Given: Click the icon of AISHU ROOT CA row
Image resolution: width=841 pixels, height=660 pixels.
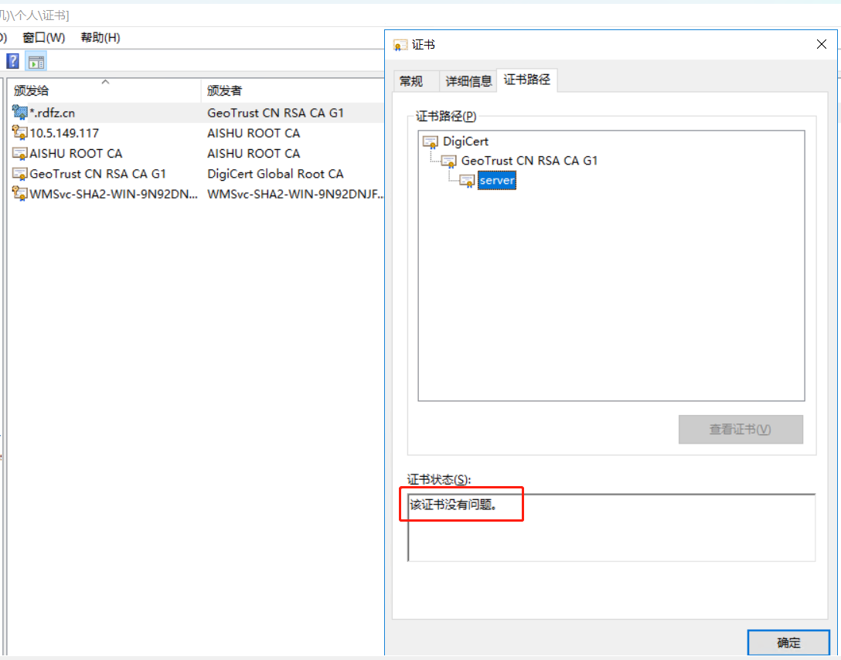Looking at the screenshot, I should [20, 153].
